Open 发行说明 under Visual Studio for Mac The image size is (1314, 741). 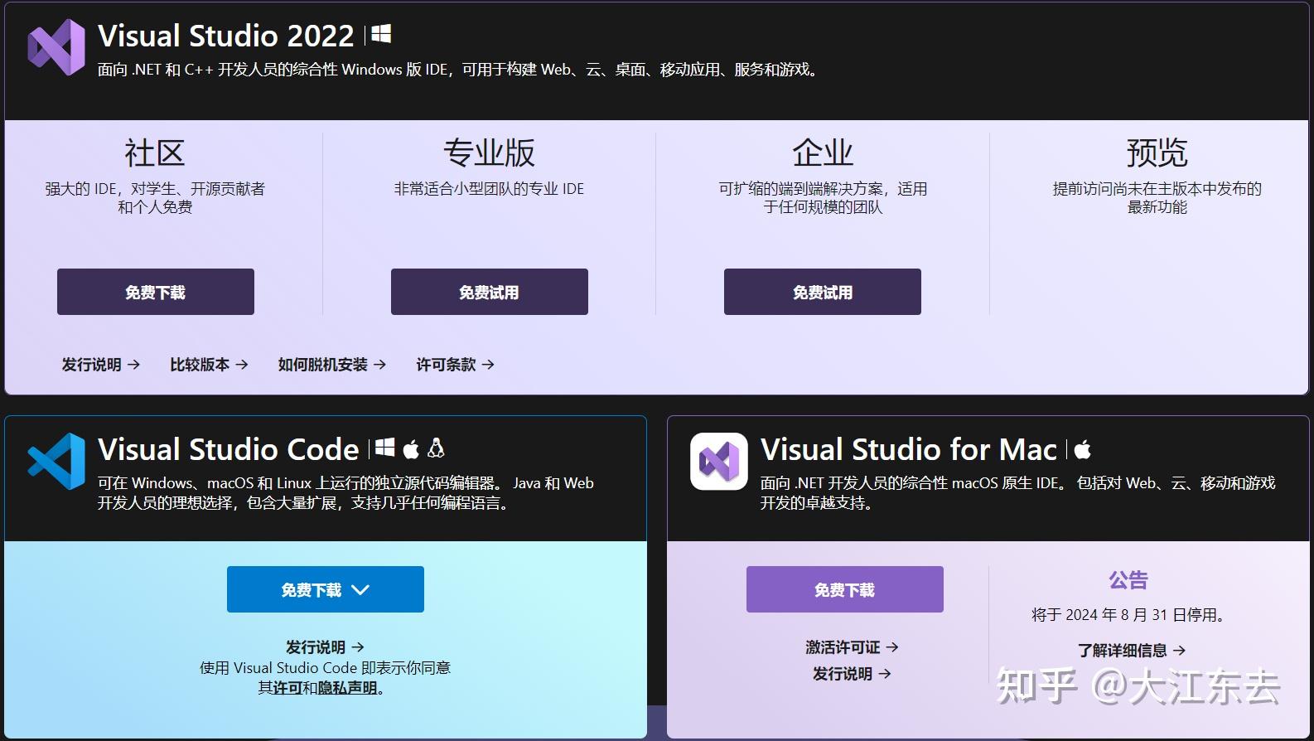[853, 674]
